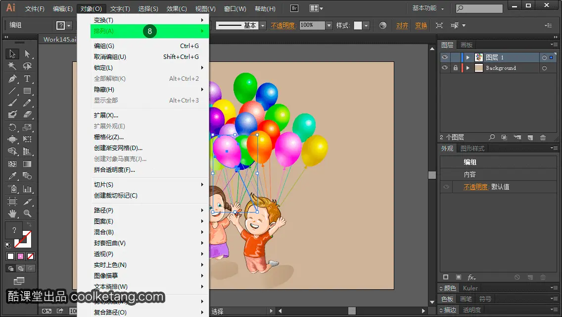This screenshot has height=317, width=562.
Task: Create new layer in Layers panel
Action: pyautogui.click(x=530, y=137)
